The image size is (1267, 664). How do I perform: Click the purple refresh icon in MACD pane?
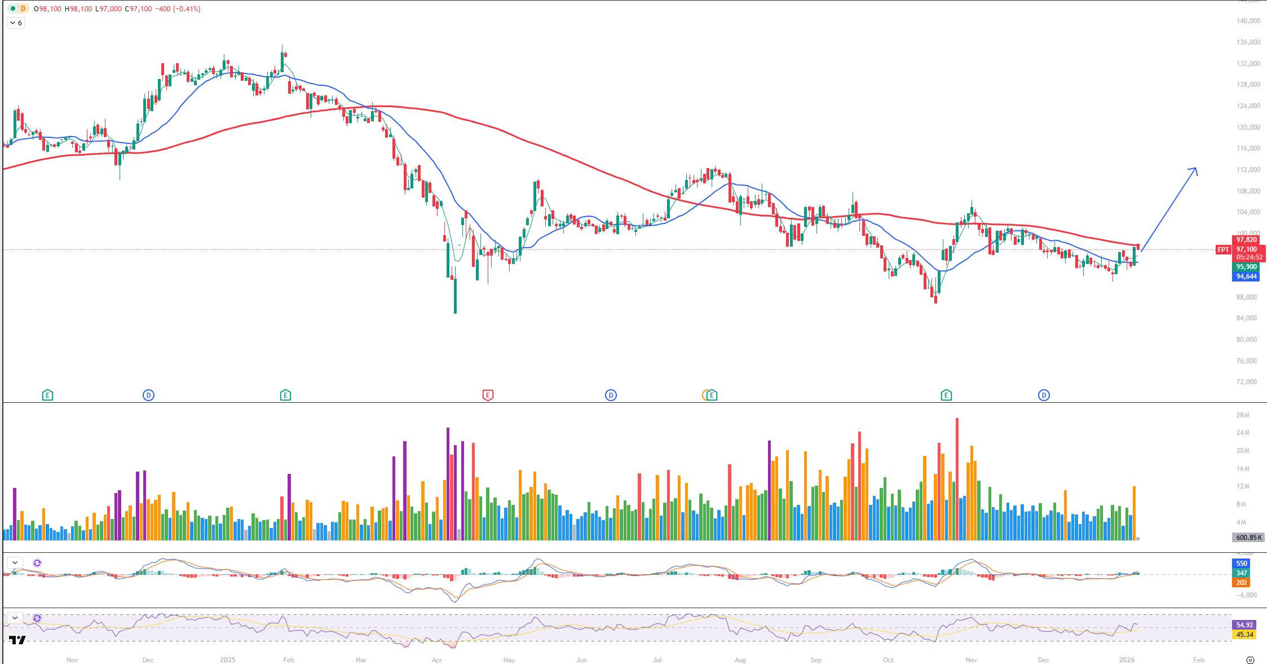pyautogui.click(x=37, y=563)
